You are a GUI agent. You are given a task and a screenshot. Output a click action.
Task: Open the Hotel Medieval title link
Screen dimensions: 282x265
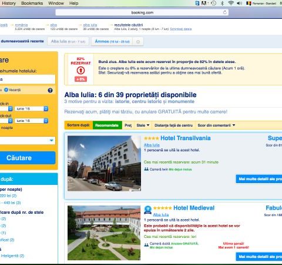click(x=194, y=208)
